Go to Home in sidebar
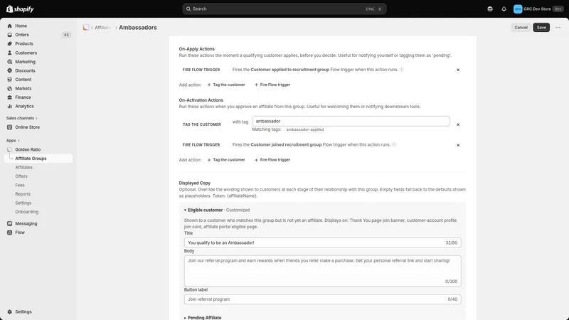The image size is (569, 320). (x=21, y=26)
